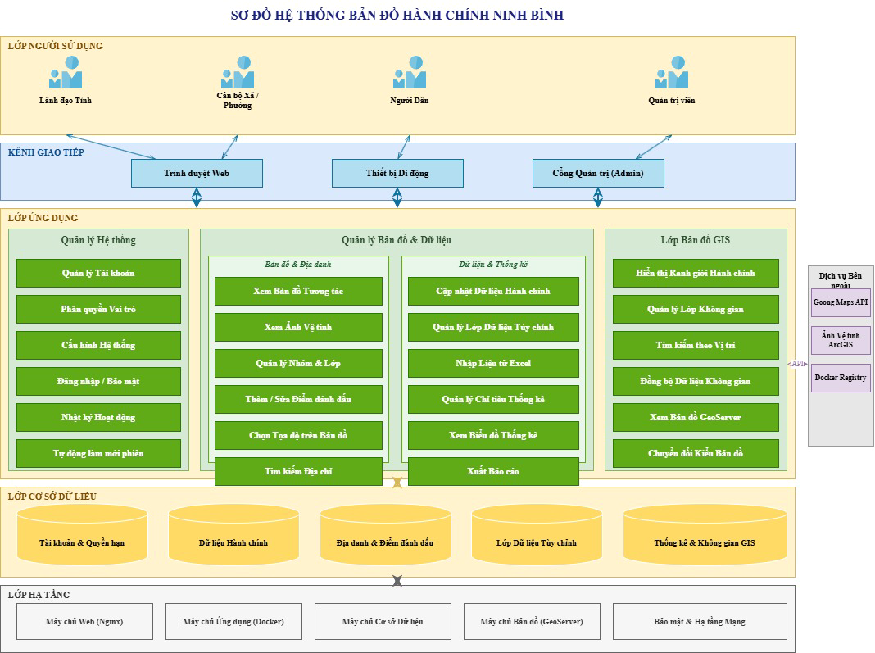Click the Thiết bị Di động box
This screenshot has height=653, width=875.
pos(397,173)
